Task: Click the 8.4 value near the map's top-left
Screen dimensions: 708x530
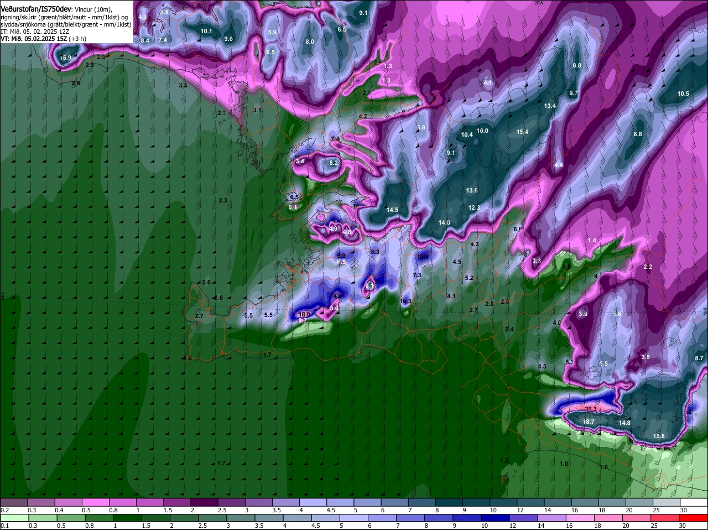Action: click(x=145, y=40)
